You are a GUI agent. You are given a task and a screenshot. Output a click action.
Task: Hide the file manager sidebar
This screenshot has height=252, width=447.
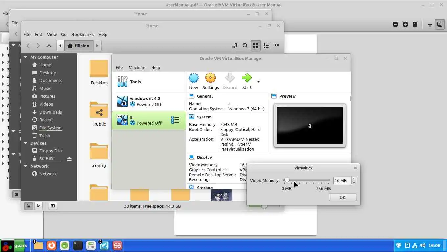tap(53, 206)
